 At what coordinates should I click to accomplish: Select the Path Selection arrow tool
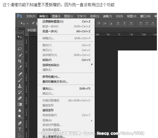pos(20,135)
